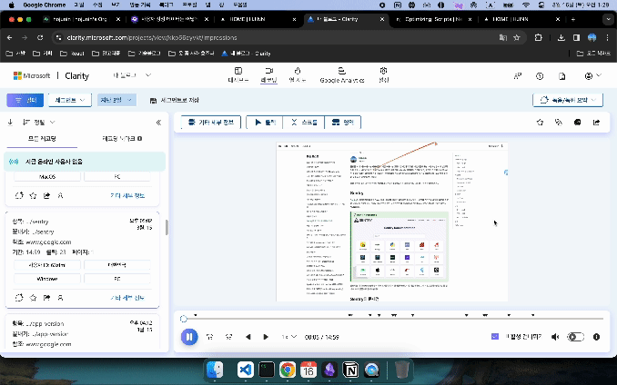Click the first event marker on timeline

195,315
